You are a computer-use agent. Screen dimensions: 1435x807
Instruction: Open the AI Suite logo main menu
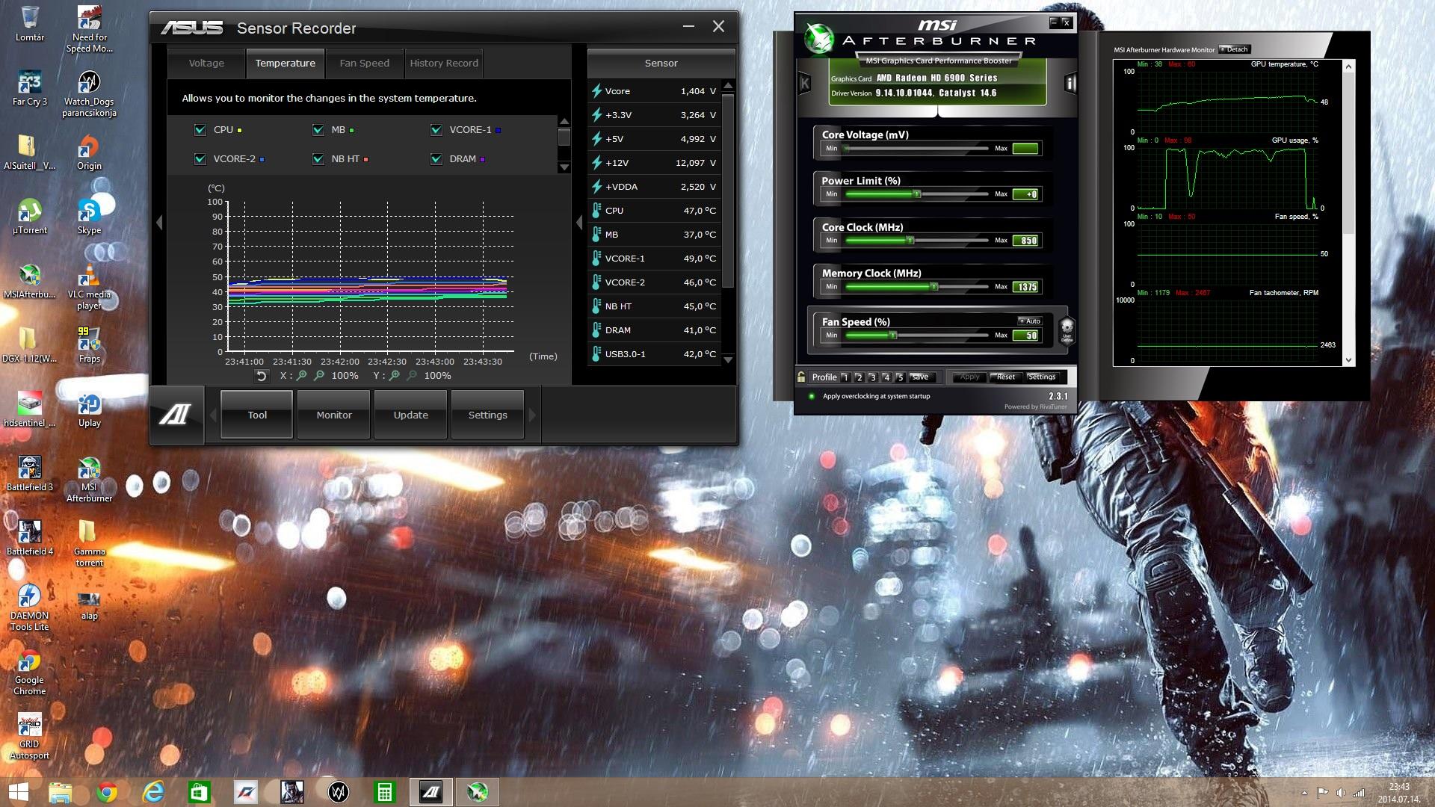click(x=176, y=414)
